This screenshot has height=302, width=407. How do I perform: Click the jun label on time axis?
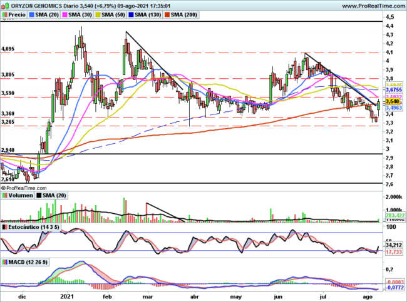278,296
